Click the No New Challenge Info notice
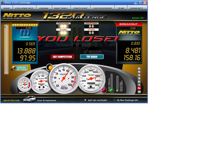The width and height of the screenshot is (200, 150). (127, 100)
